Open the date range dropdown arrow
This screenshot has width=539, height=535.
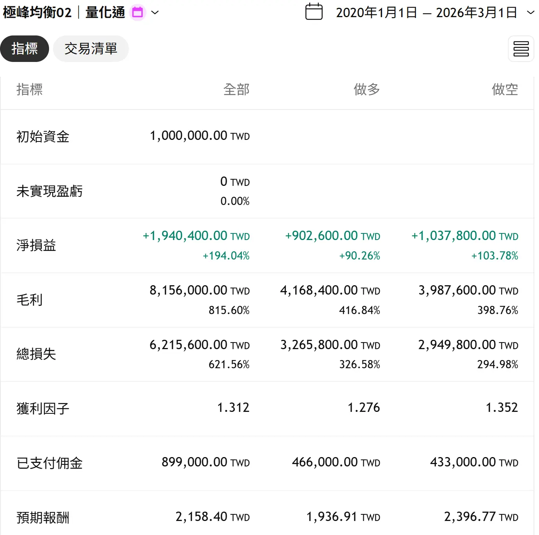530,12
